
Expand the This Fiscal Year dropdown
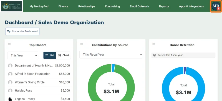point(111,55)
